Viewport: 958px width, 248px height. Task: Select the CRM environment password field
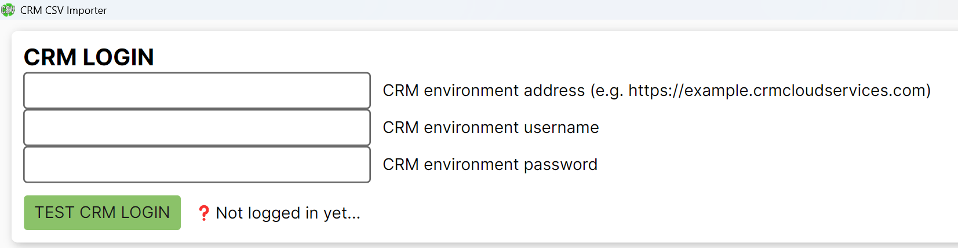[x=197, y=165]
